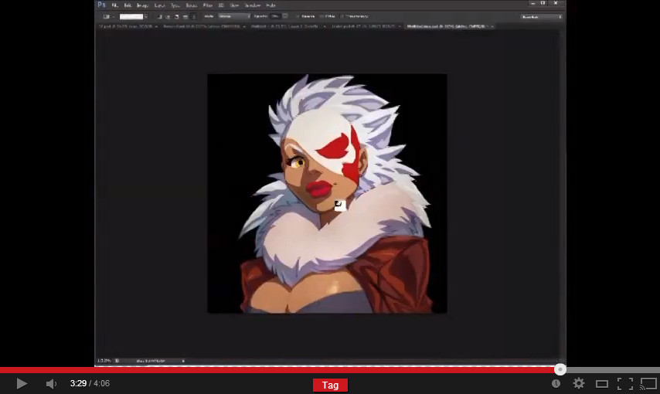Enter full screen mode

pyautogui.click(x=625, y=383)
